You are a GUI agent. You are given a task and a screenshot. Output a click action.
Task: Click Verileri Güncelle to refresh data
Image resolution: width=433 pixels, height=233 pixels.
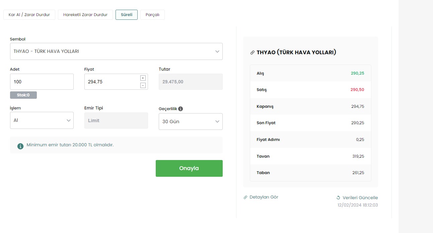point(360,198)
